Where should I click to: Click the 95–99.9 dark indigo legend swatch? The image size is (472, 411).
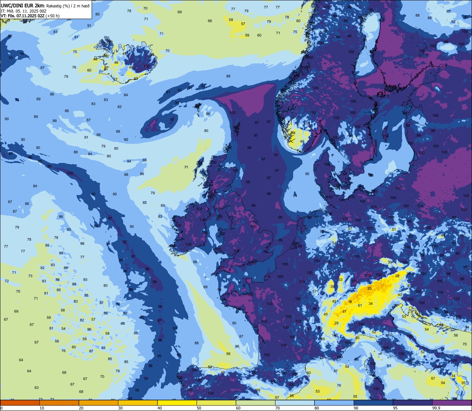(413, 403)
